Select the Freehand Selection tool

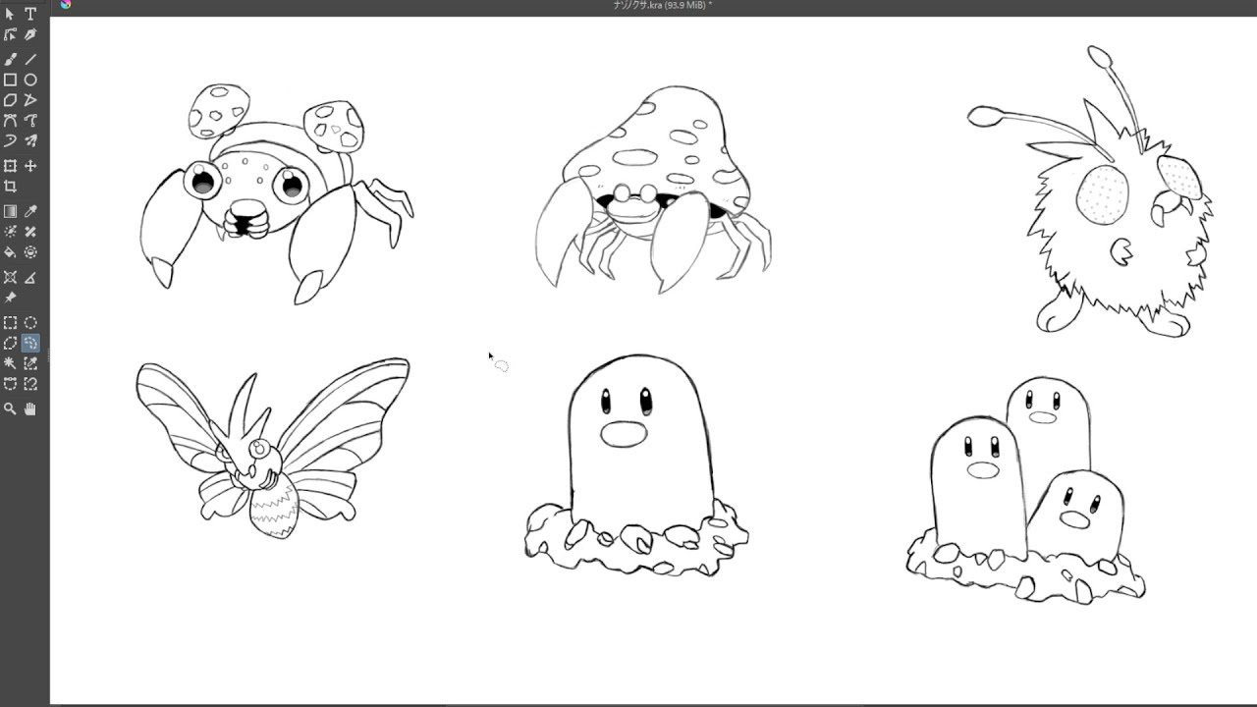pos(30,343)
